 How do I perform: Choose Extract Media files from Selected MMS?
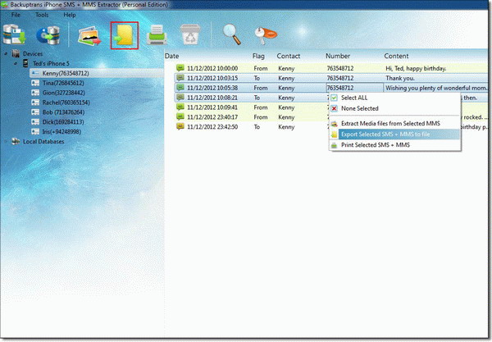394,124
